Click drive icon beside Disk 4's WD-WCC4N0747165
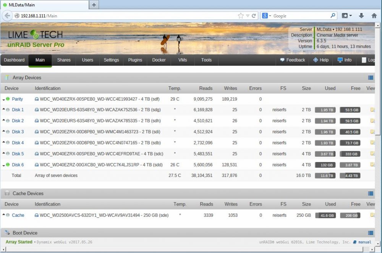This screenshot has height=253, width=382. click(x=37, y=143)
